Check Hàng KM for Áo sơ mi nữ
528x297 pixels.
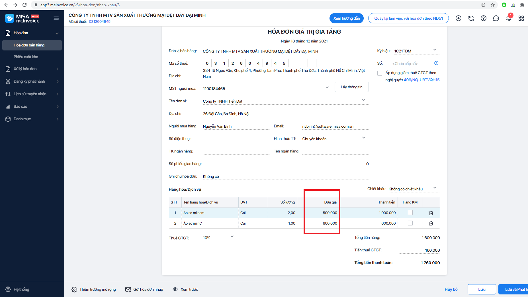(410, 223)
